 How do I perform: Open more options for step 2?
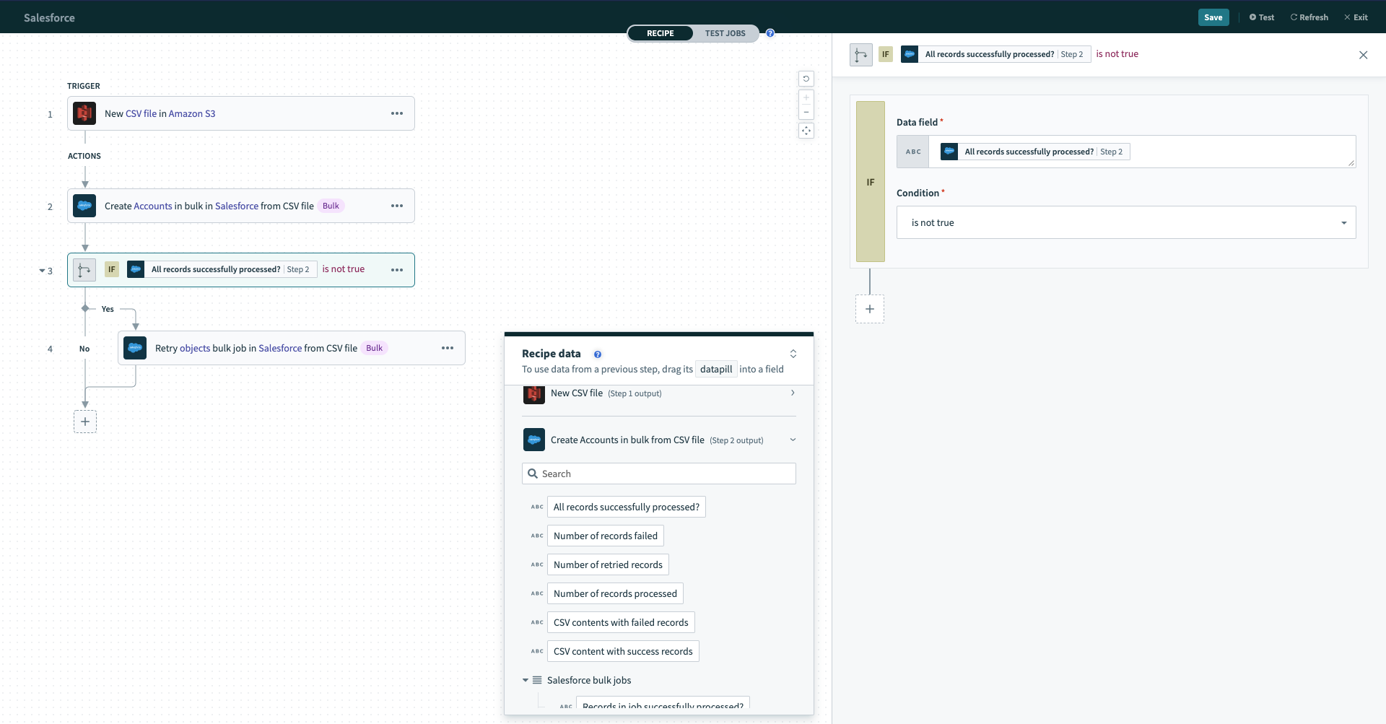pos(397,206)
